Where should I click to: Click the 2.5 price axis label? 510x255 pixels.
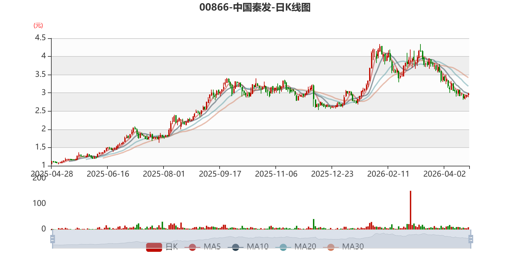pos(40,111)
